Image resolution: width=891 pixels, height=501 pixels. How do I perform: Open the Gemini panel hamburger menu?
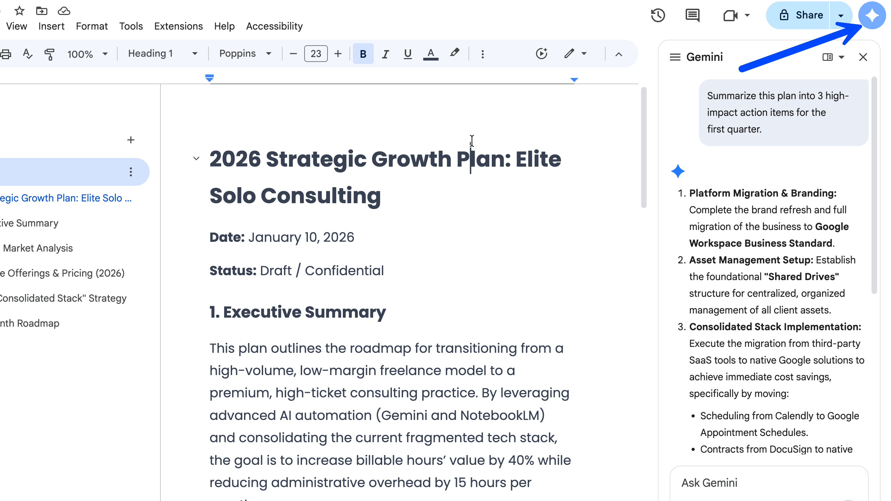coord(675,57)
